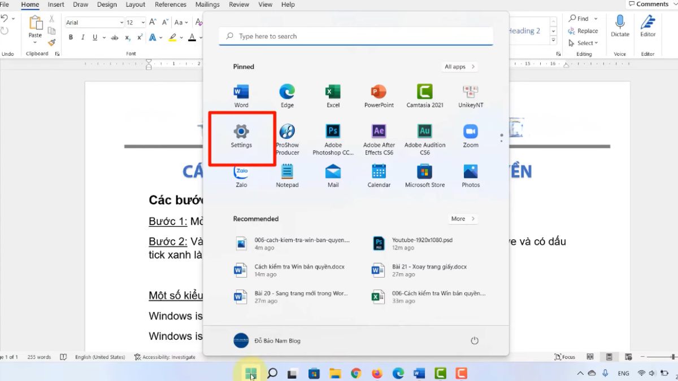Switch to Read Mode view in status bar
The width and height of the screenshot is (678, 381).
[x=590, y=357]
